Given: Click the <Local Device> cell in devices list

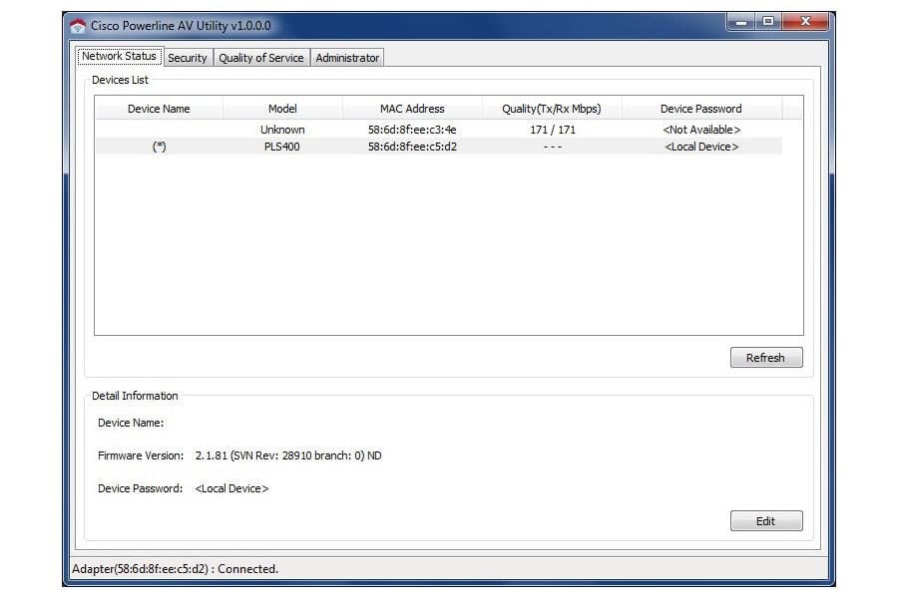Looking at the screenshot, I should (701, 147).
